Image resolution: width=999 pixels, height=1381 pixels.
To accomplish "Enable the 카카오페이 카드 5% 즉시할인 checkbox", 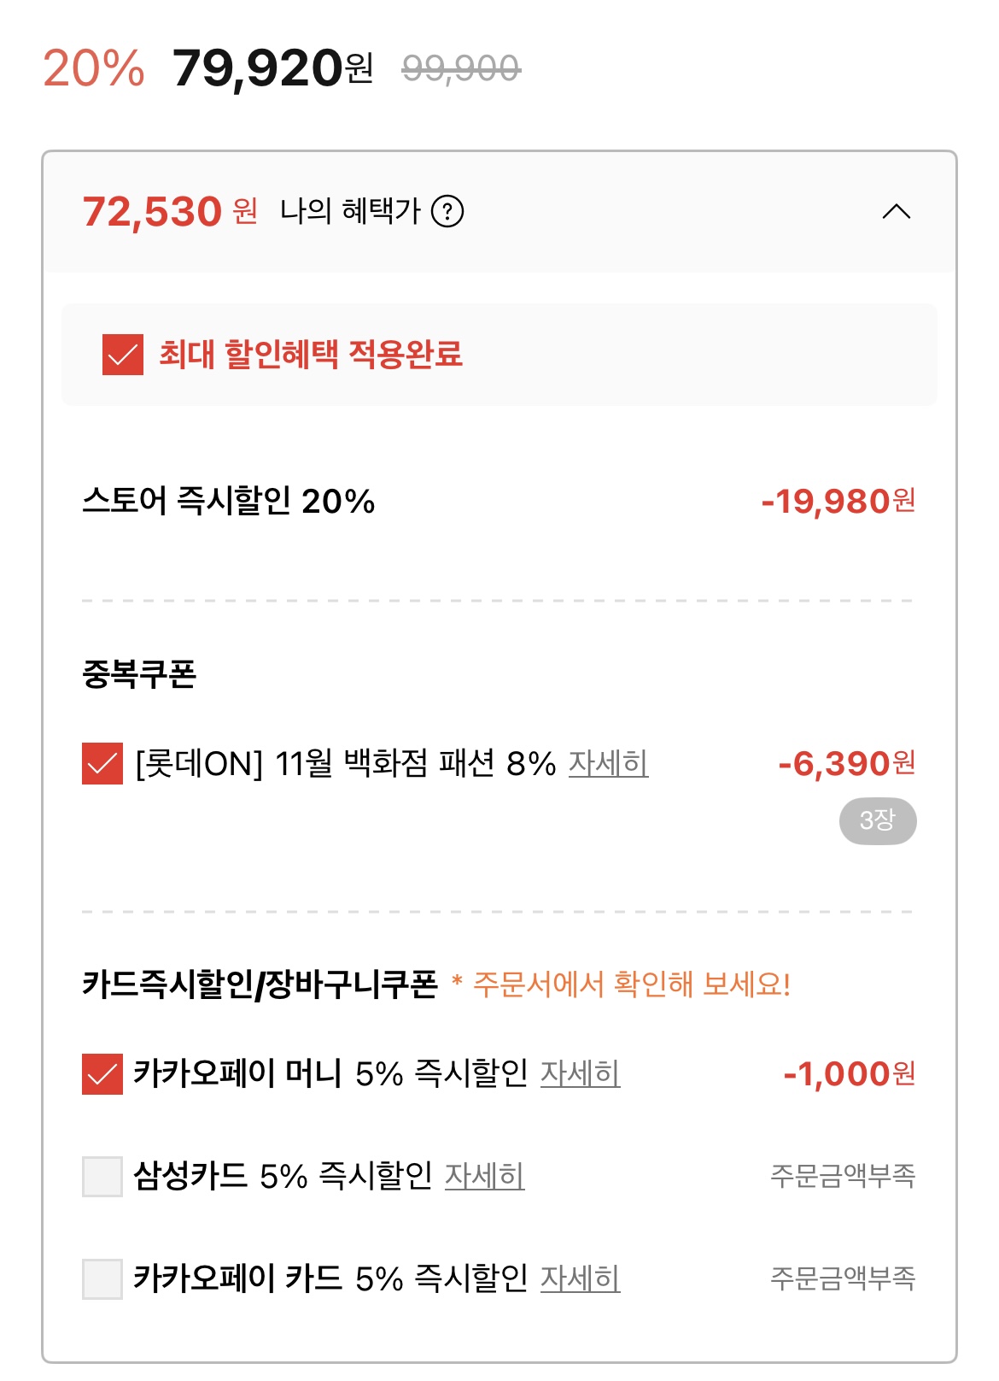I will point(102,1279).
